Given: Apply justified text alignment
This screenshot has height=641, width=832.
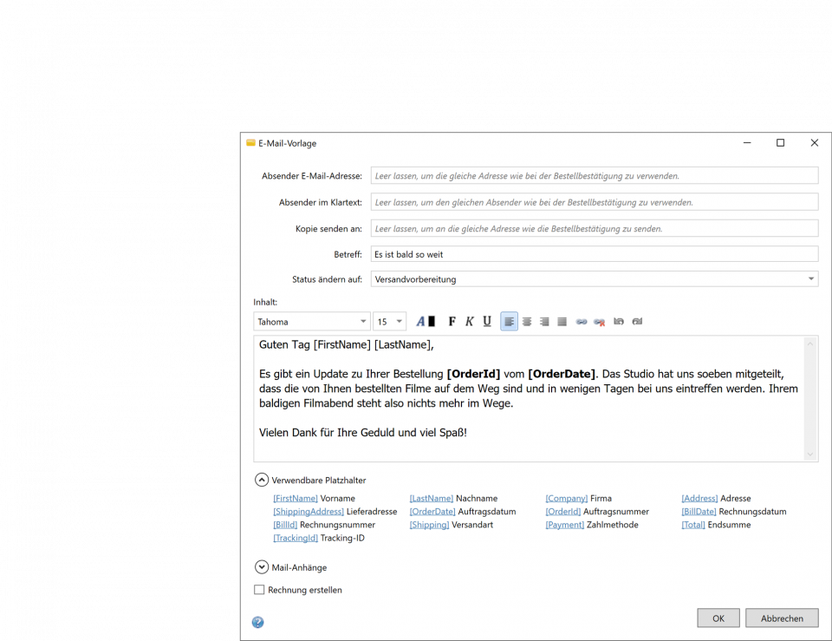Looking at the screenshot, I should point(562,322).
